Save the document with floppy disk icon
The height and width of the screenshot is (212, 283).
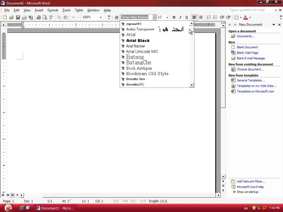18,17
